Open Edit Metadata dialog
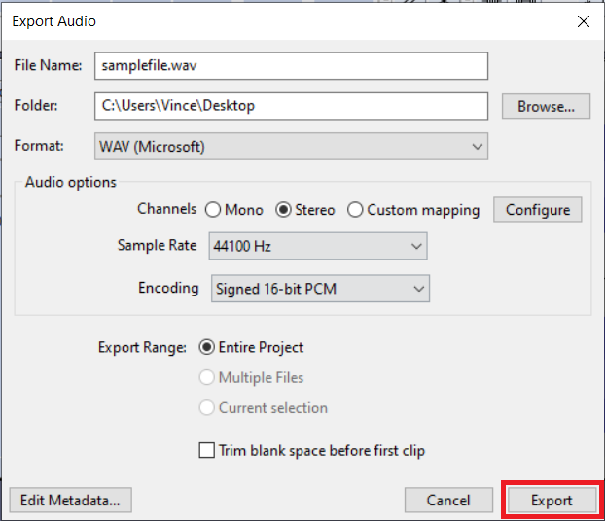 (x=71, y=501)
